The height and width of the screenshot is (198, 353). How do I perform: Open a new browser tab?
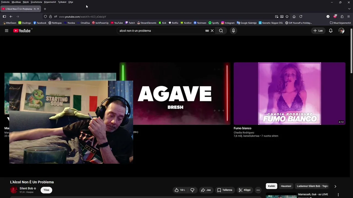coord(45,9)
